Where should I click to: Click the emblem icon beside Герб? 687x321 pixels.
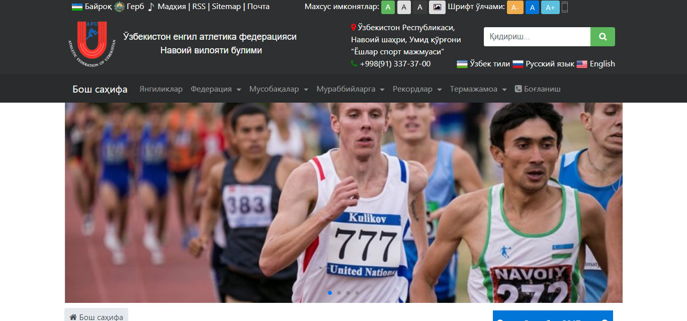119,7
